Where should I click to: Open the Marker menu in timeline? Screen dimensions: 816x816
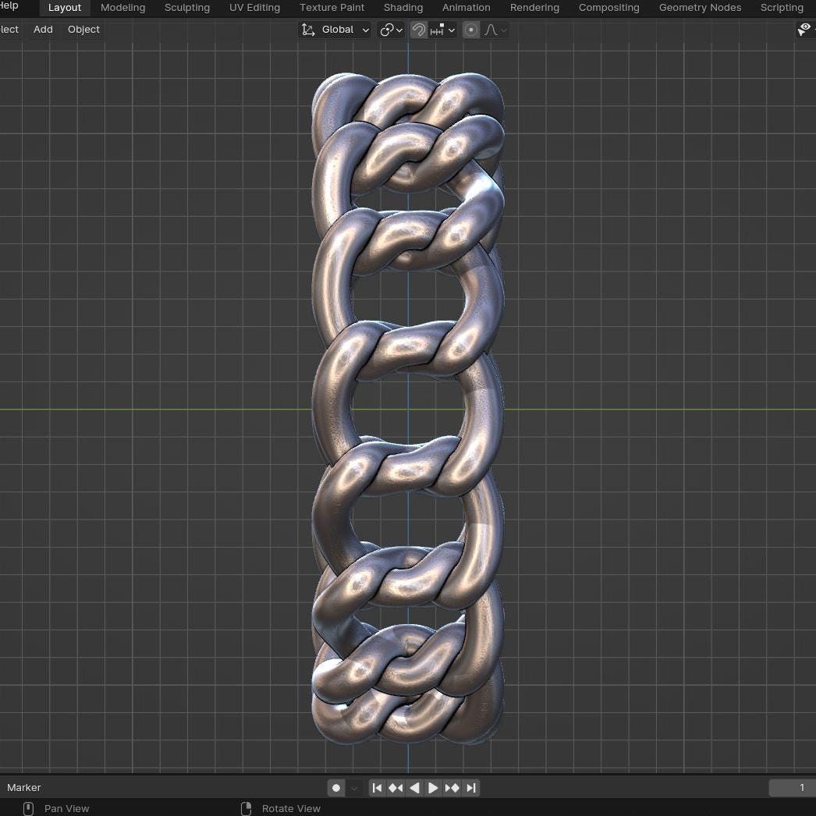(24, 787)
